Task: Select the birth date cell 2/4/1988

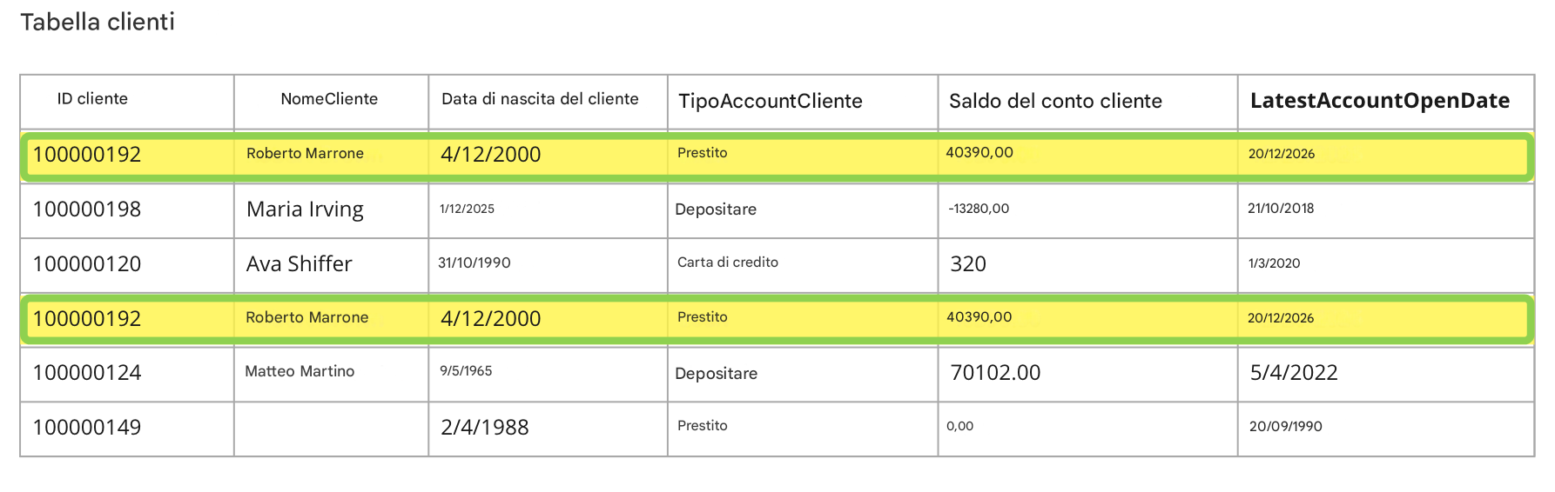Action: [548, 429]
